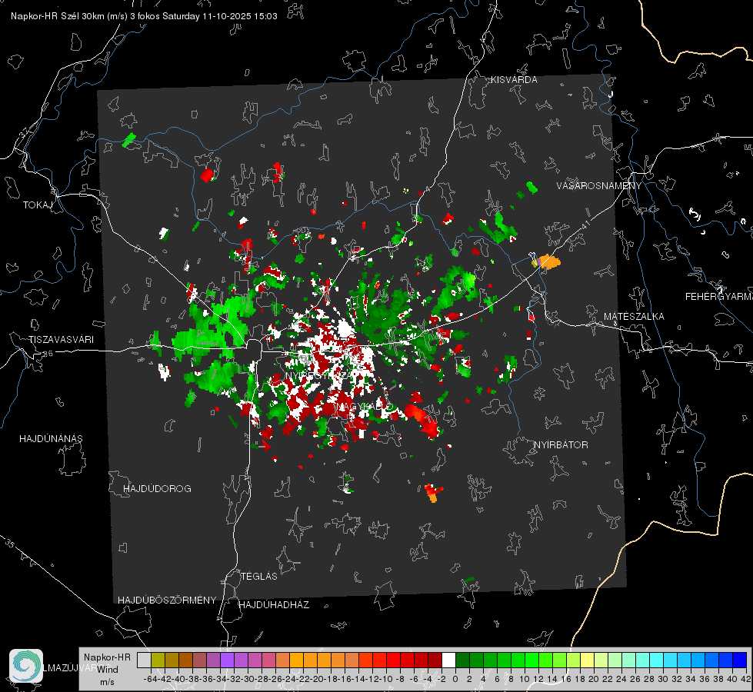Image resolution: width=753 pixels, height=692 pixels.
Task: Click the NYÍRBÁTOR town label
Action: 561,445
